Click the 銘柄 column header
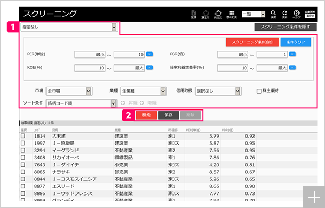The height and width of the screenshot is (208, 325). [55, 130]
